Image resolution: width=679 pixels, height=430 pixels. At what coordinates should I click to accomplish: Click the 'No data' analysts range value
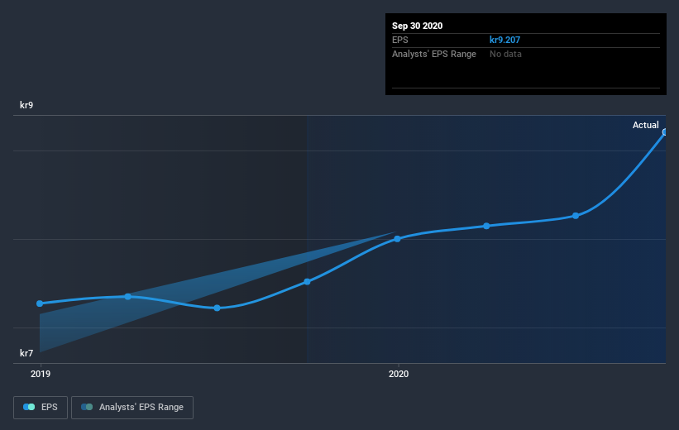505,54
